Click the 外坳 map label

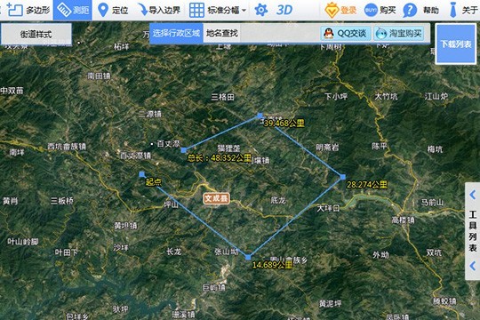[x=380, y=255]
